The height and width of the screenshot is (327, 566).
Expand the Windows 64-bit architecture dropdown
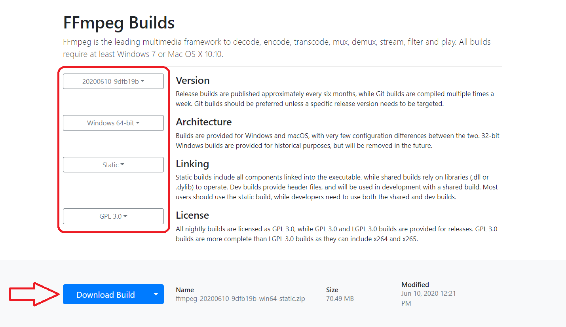click(113, 123)
